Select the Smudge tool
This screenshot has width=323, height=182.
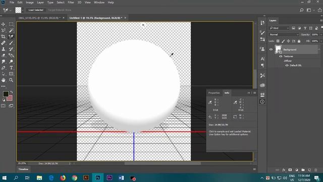point(4,62)
